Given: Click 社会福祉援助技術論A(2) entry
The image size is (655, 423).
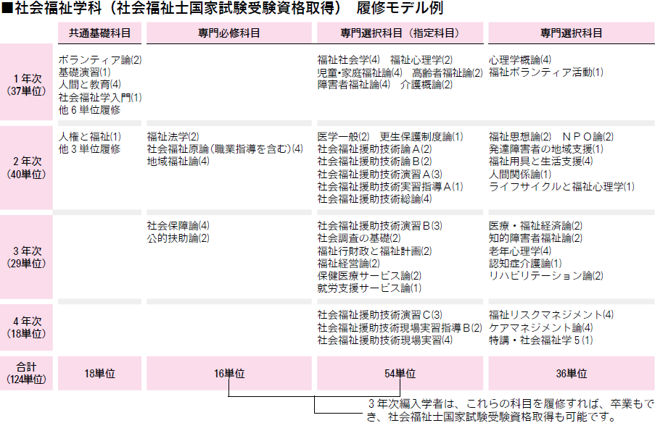Looking at the screenshot, I should coord(374,149).
